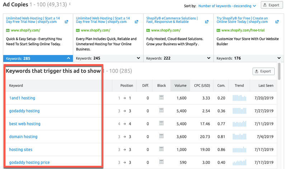Sort by CPC (USD) column header
Screen dimensions: 287x169
pos(202,86)
